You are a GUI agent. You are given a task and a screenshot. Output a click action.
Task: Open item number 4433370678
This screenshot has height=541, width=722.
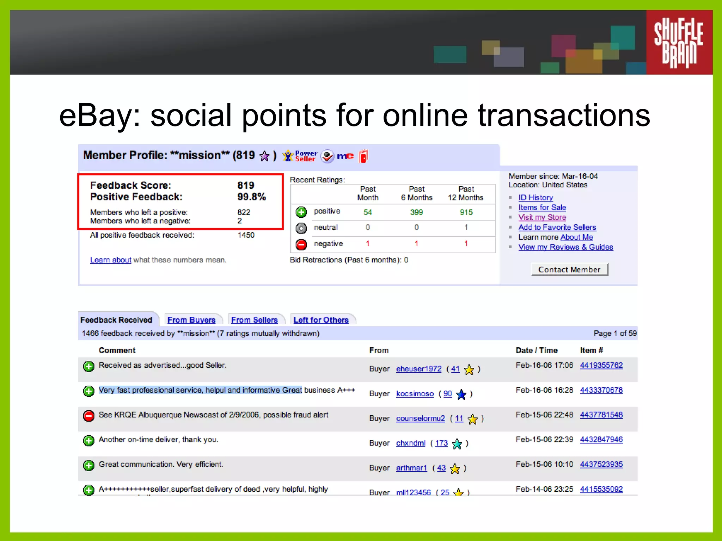click(601, 390)
